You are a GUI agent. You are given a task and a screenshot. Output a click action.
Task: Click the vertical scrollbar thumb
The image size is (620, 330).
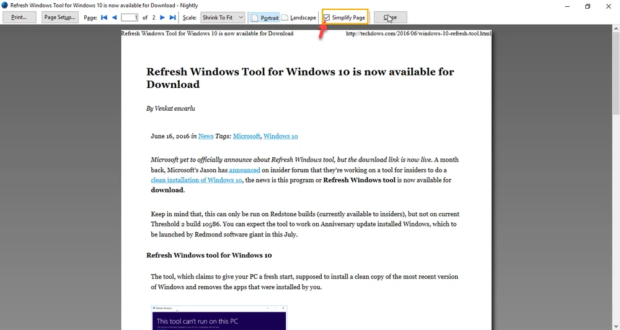[x=616, y=74]
